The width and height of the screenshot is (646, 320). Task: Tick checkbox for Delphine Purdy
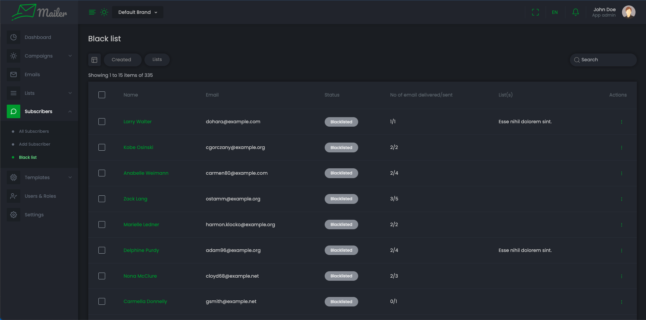pos(102,250)
